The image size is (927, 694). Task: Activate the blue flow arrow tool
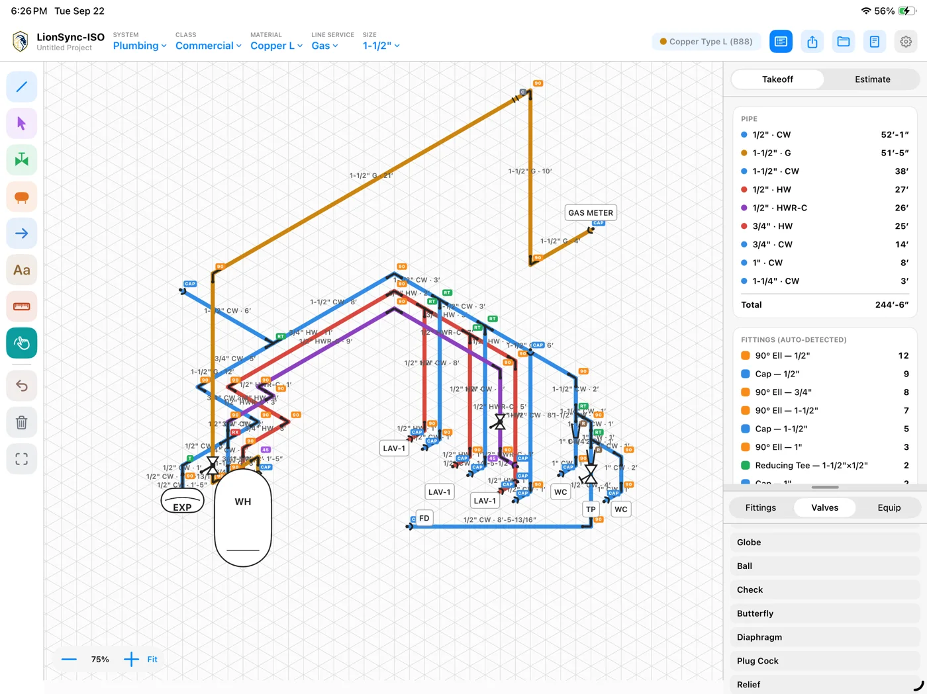coord(21,233)
